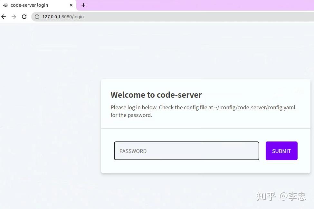Image resolution: width=314 pixels, height=209 pixels.
Task: Select the refresh icon in the toolbar
Action: click(24, 16)
